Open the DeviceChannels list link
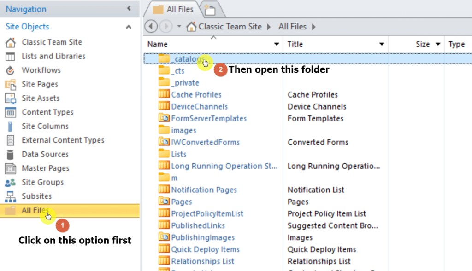This screenshot has height=271, width=472. 200,107
